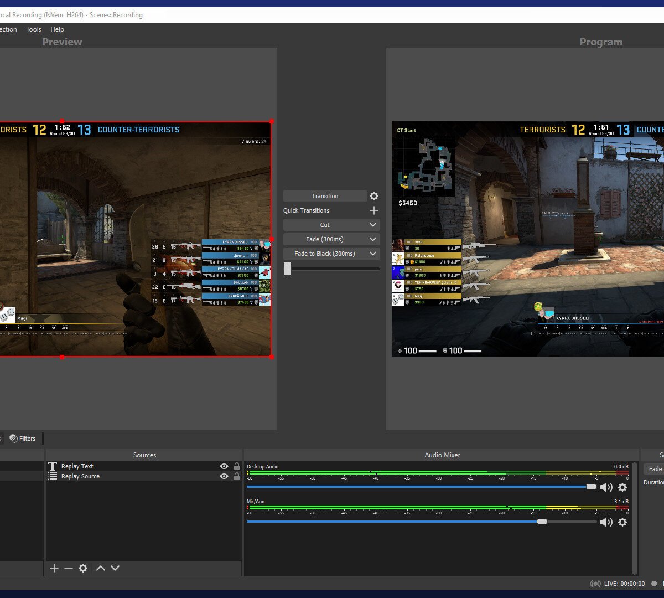Open Mic/Aux audio settings gear
Screen dimensions: 664x598
pyautogui.click(x=622, y=522)
